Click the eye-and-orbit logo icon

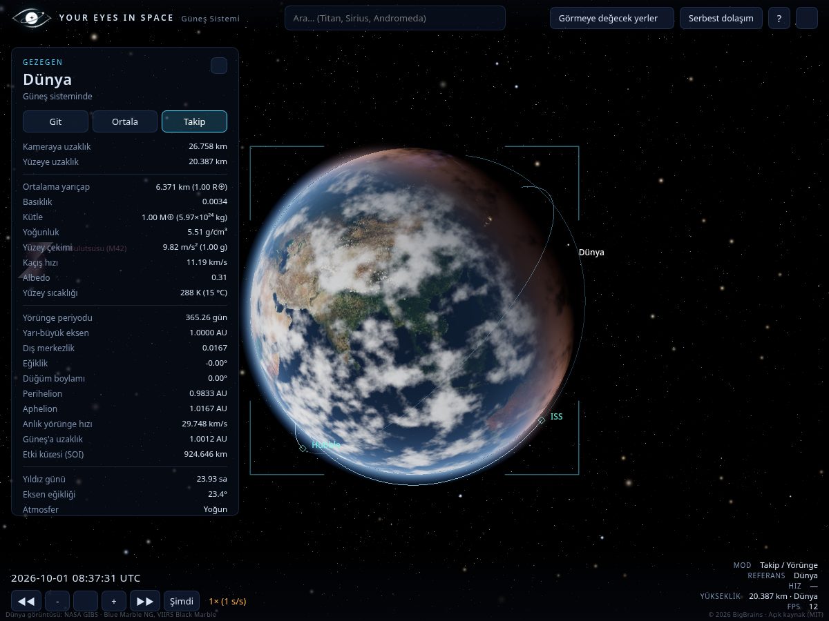[x=31, y=18]
